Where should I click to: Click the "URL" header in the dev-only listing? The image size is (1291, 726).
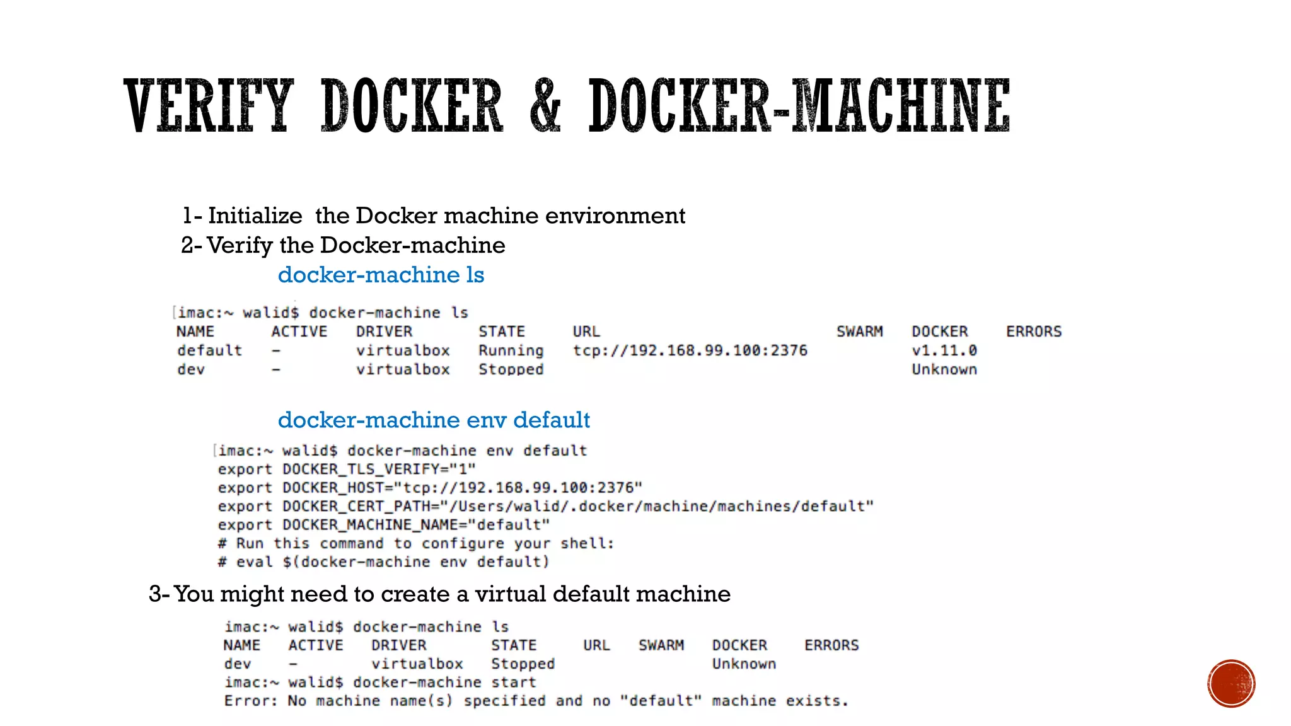(x=596, y=645)
